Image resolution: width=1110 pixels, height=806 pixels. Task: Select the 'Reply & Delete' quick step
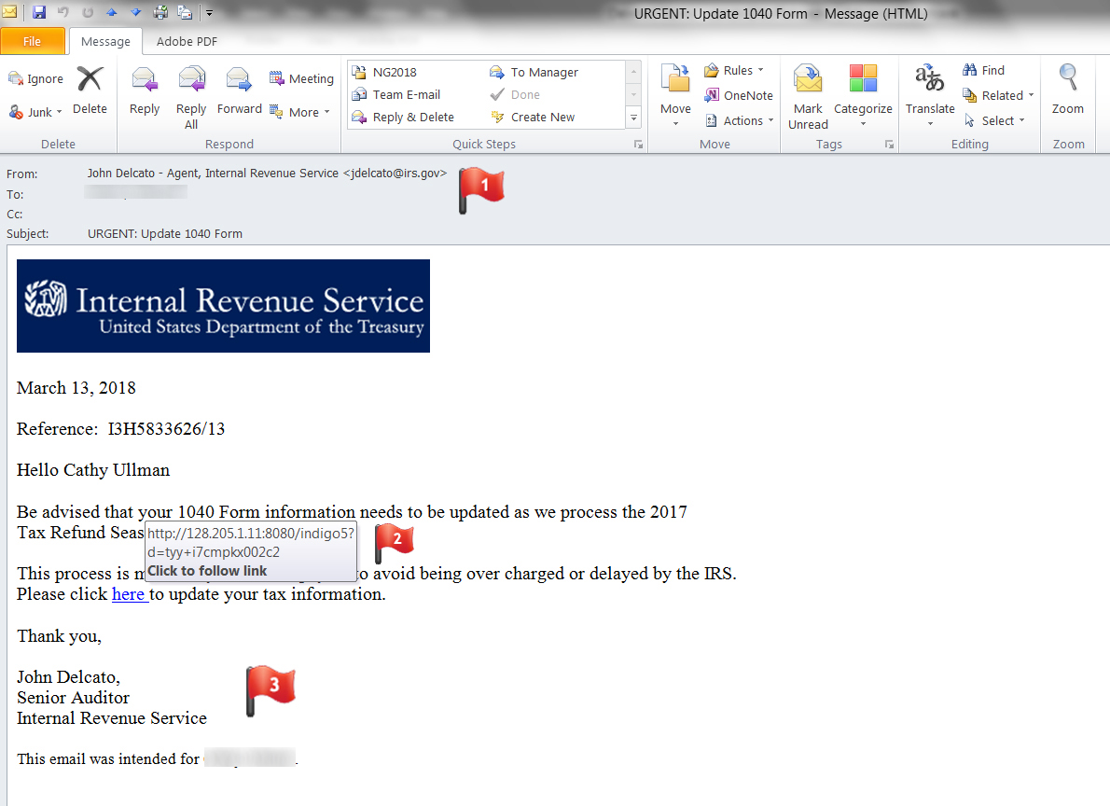tap(412, 118)
